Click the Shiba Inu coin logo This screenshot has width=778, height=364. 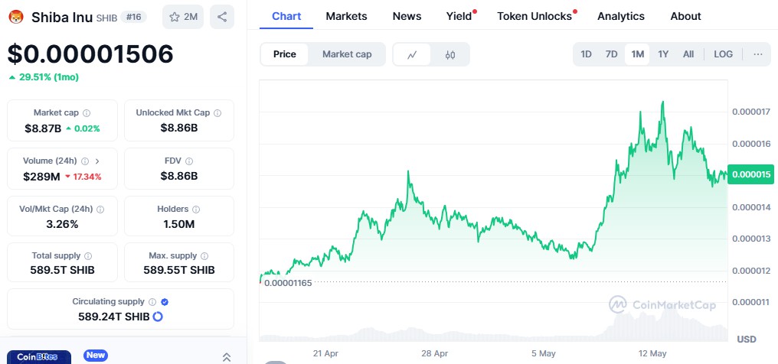[16, 17]
